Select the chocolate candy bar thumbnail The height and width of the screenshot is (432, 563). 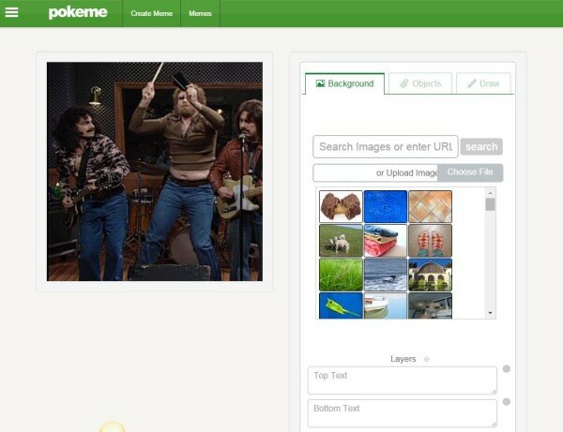pyautogui.click(x=341, y=206)
